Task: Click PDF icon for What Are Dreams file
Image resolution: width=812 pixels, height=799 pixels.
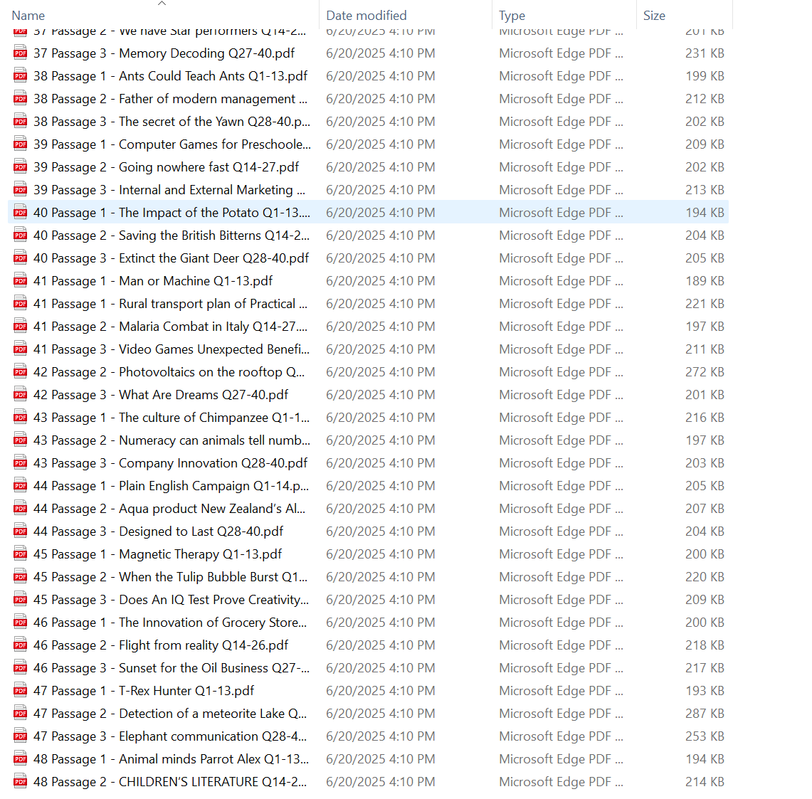Action: 21,395
